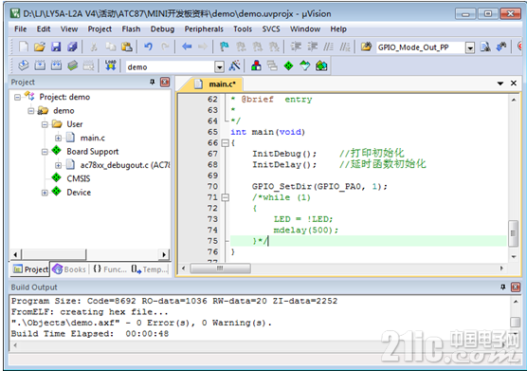Open the Debug menu
This screenshot has width=527, height=371.
162,28
